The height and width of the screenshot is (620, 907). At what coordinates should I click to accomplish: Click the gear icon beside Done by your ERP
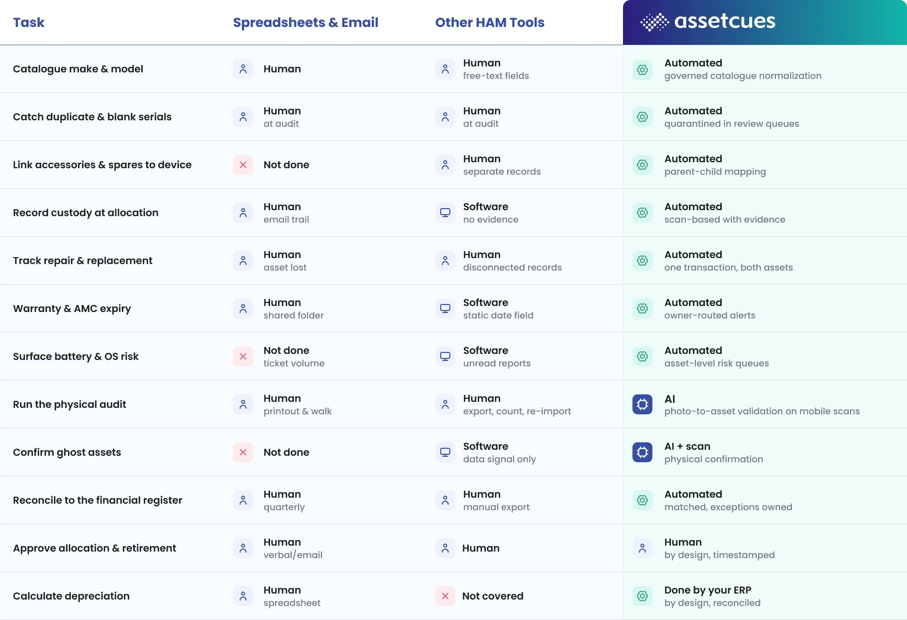point(642,596)
